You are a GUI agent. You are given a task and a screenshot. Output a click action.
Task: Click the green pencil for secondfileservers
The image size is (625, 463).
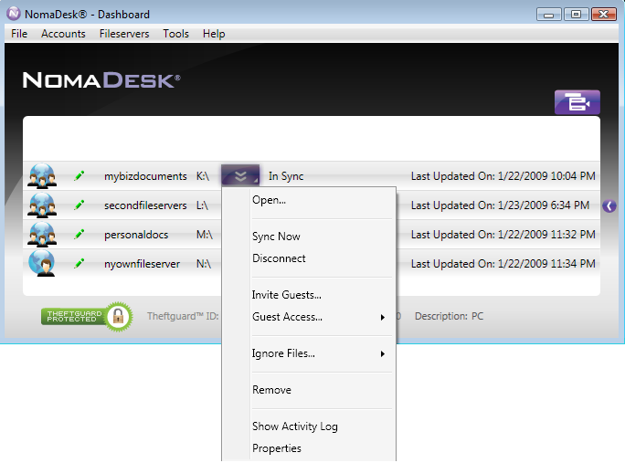tap(79, 205)
